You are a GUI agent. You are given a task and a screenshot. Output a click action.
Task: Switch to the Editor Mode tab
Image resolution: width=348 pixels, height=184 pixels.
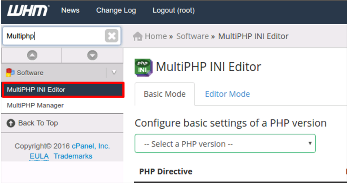[228, 94]
